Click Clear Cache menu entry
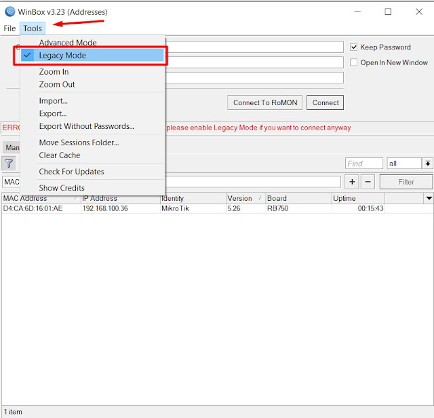434x418 pixels. pyautogui.click(x=93, y=155)
